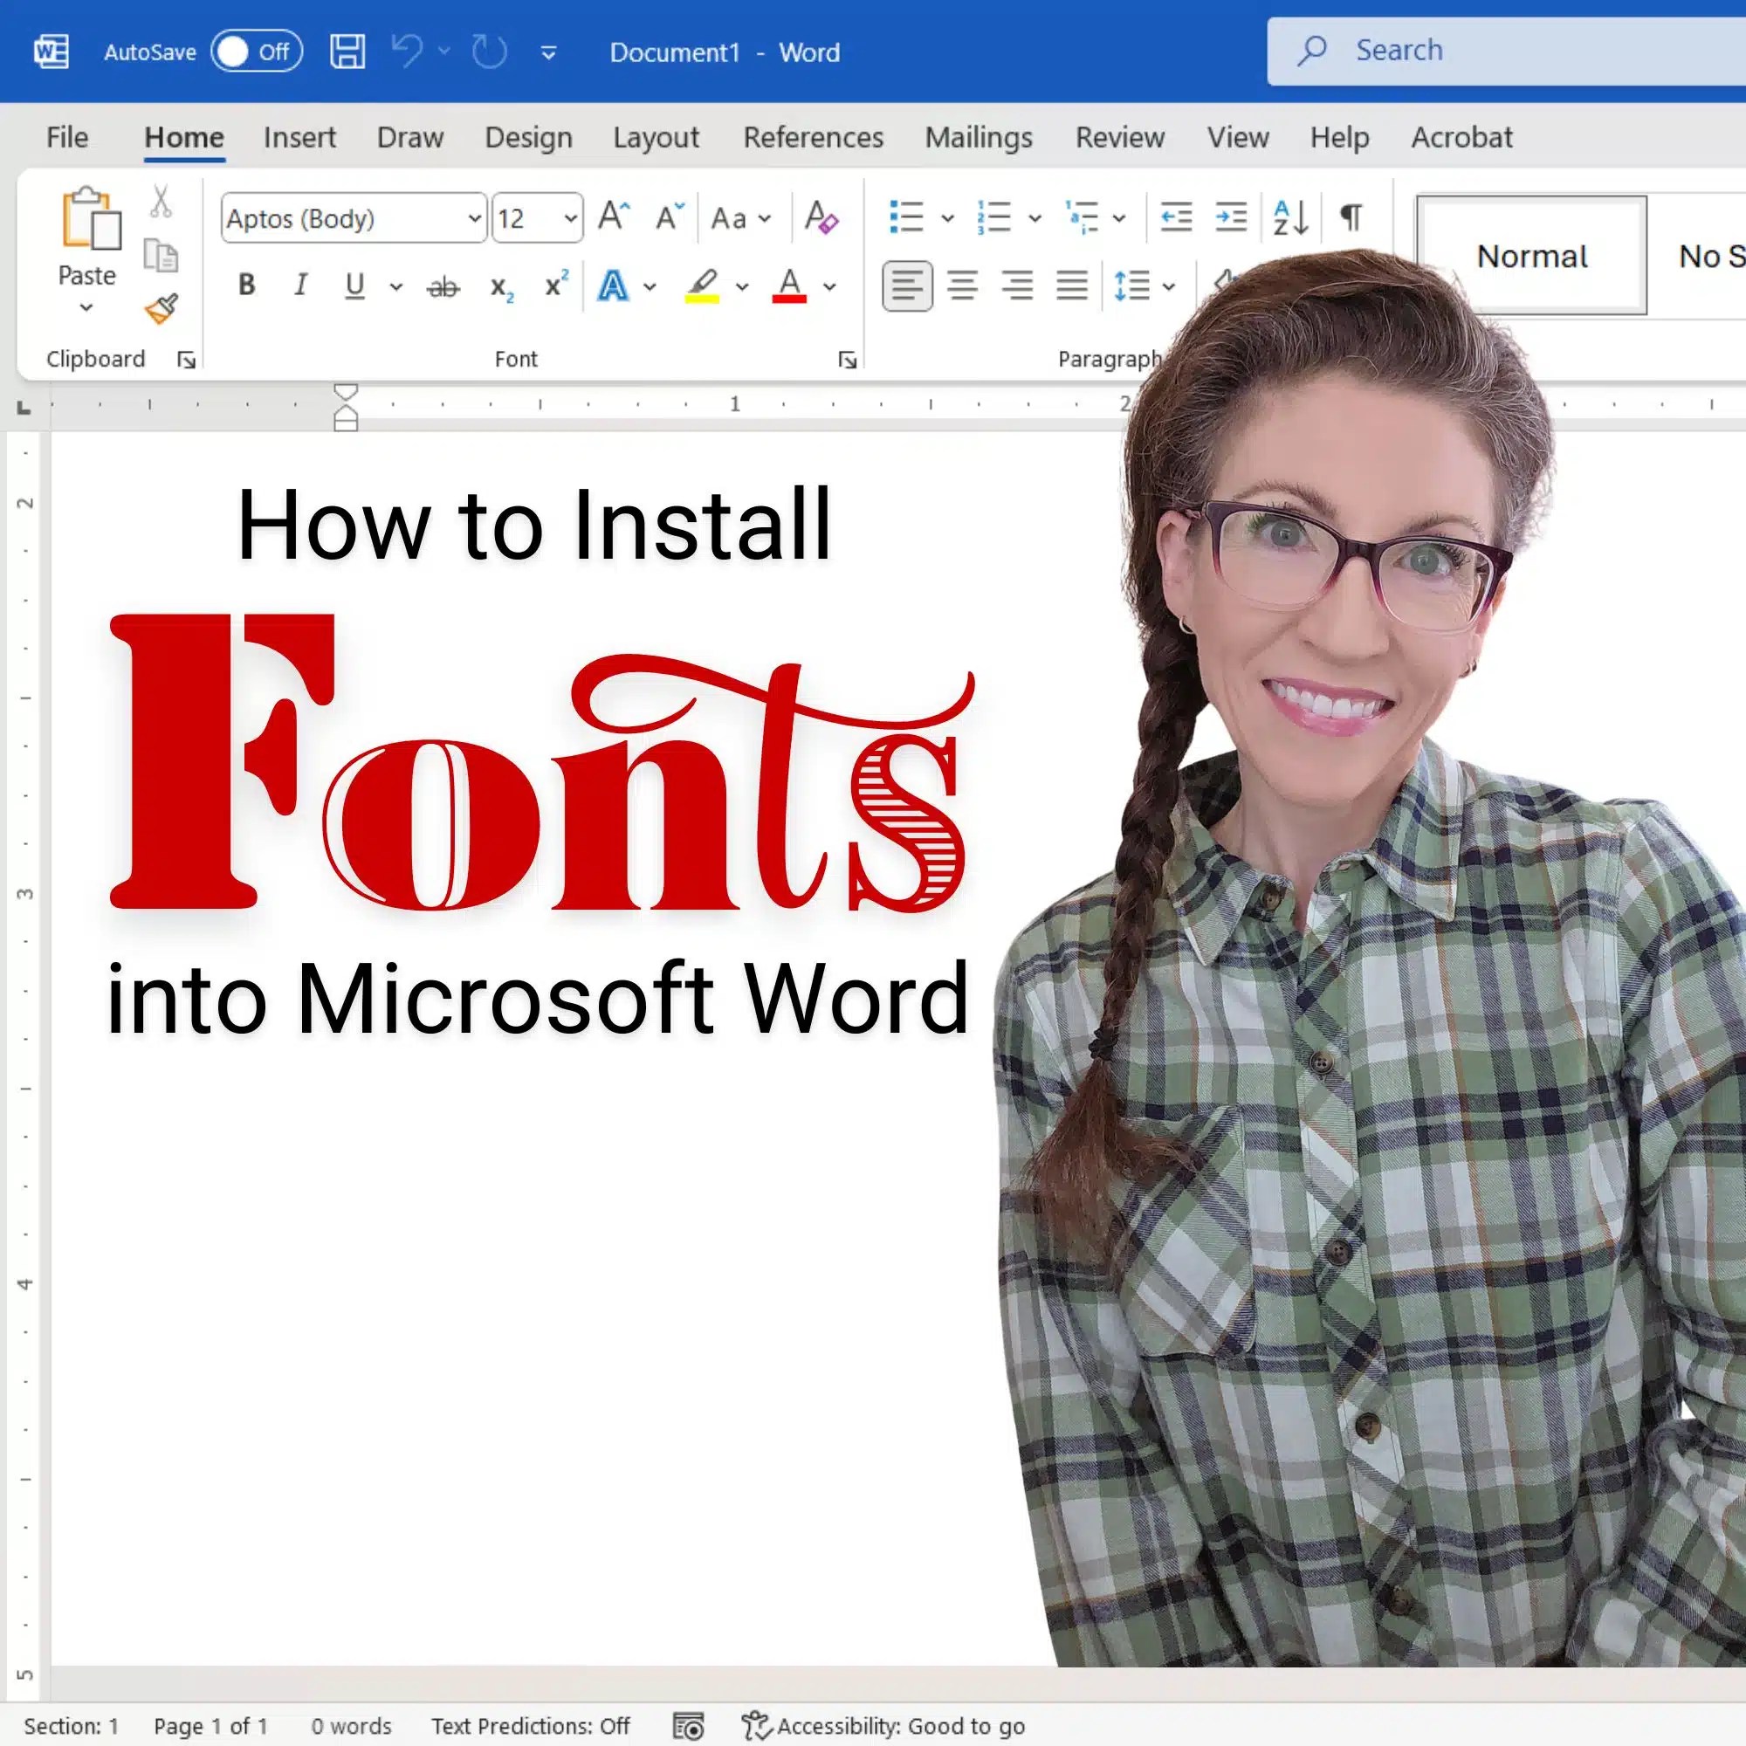Screen dimensions: 1746x1746
Task: Insert a bulleted list
Action: (x=906, y=217)
